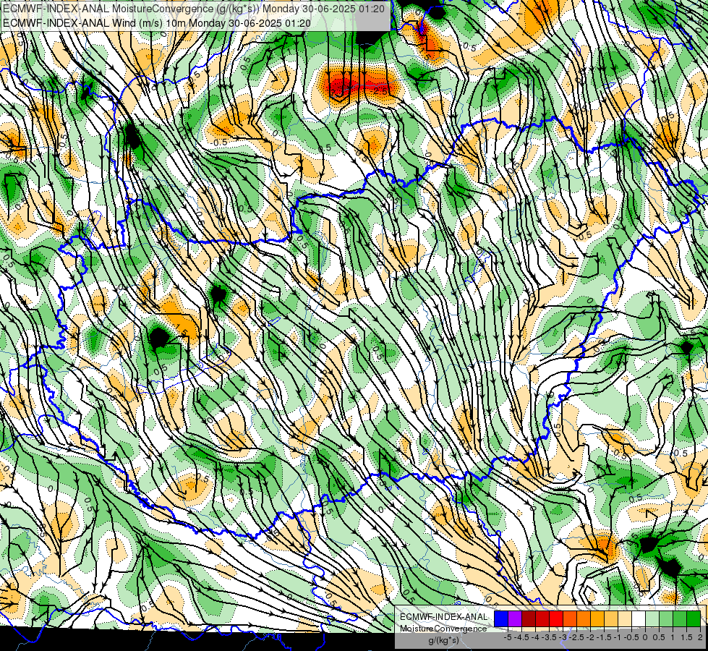Image resolution: width=708 pixels, height=651 pixels.
Task: Select the purple legend swatch between -5 and -4.5
Action: pyautogui.click(x=515, y=618)
